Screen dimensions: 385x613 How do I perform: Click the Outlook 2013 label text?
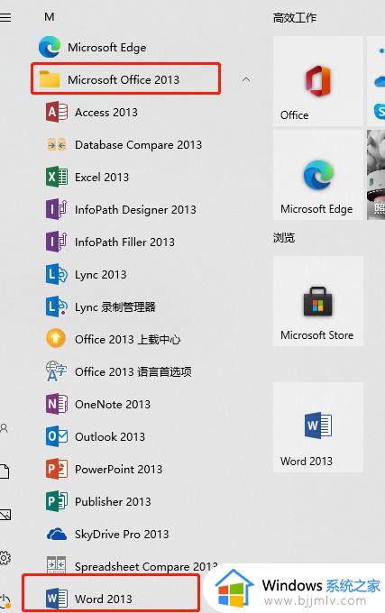(x=110, y=436)
